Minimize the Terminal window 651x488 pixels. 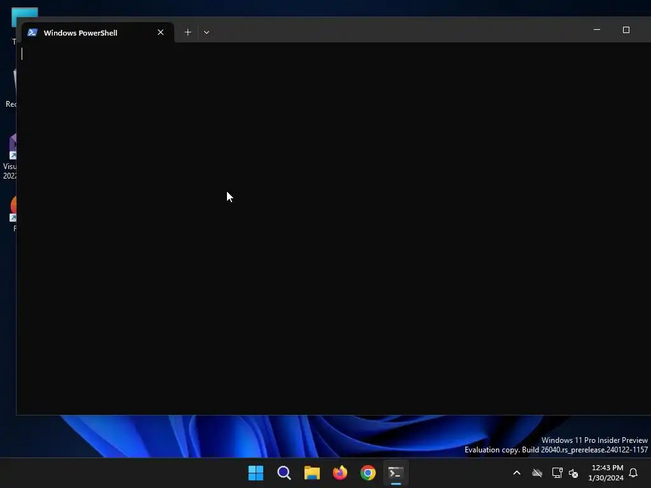click(597, 30)
